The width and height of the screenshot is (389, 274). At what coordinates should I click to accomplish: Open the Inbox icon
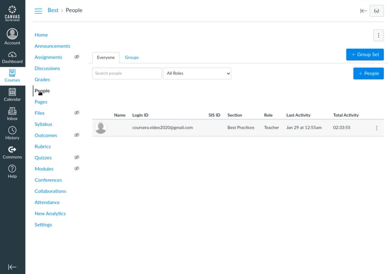(x=13, y=111)
